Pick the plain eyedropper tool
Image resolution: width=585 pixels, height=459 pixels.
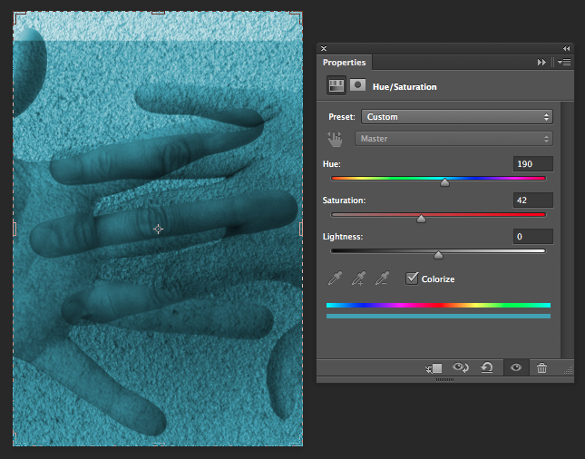pos(336,278)
